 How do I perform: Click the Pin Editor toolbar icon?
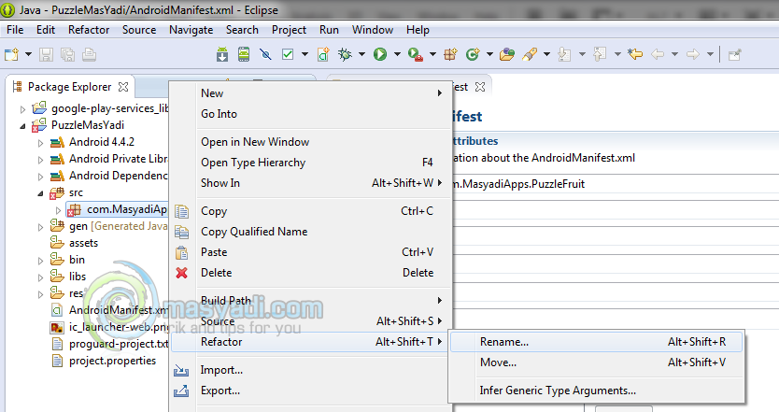[735, 54]
